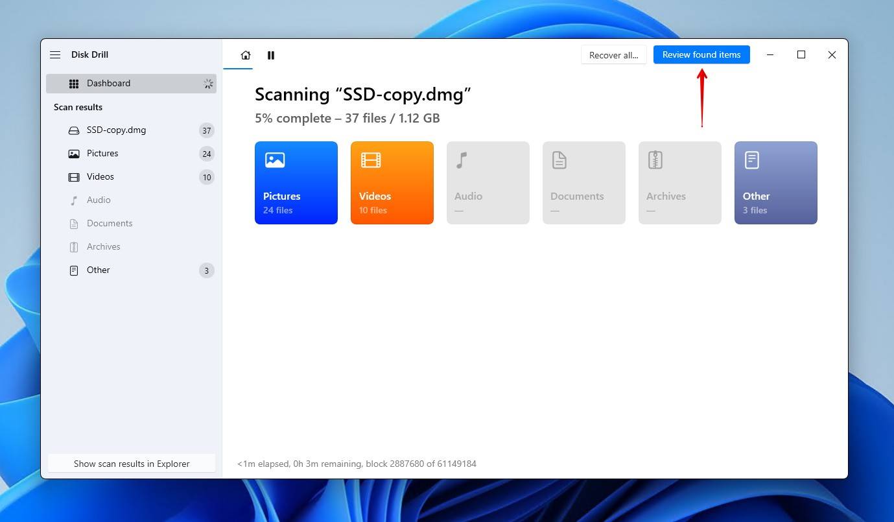The image size is (894, 522).
Task: Click the Archives icon in sidebar
Action: (74, 247)
